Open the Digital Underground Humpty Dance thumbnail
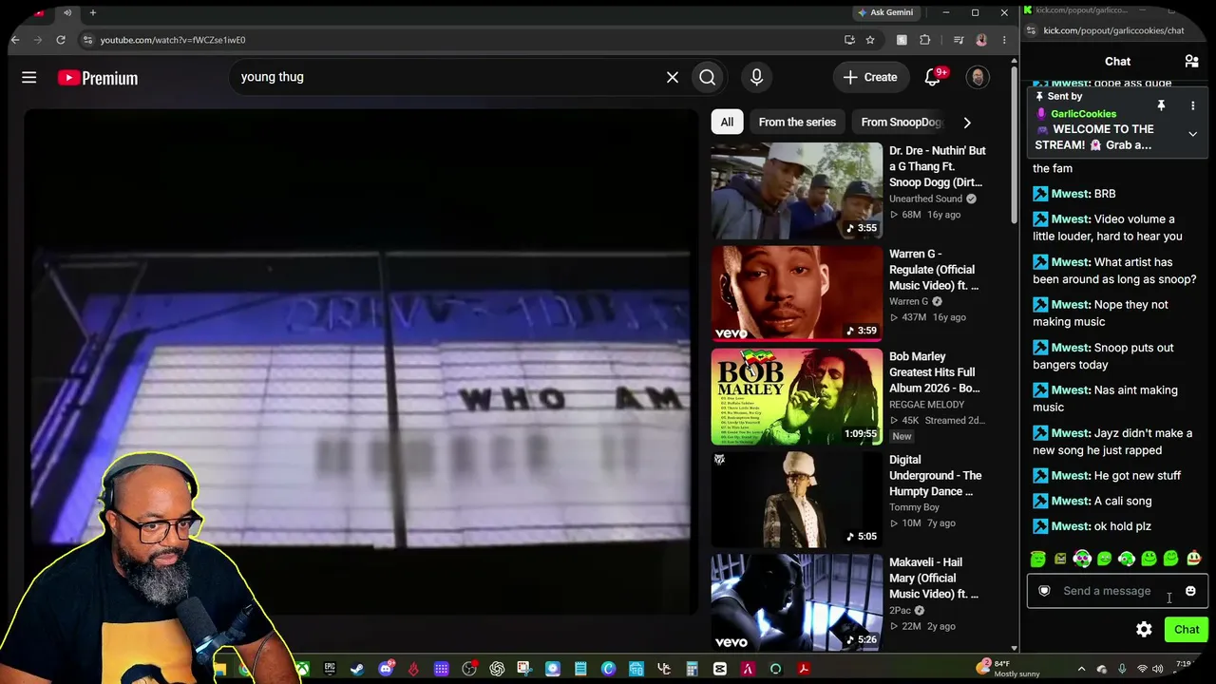 point(797,499)
